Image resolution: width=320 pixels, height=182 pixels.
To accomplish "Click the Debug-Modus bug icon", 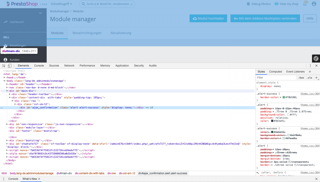I will pos(249,4).
